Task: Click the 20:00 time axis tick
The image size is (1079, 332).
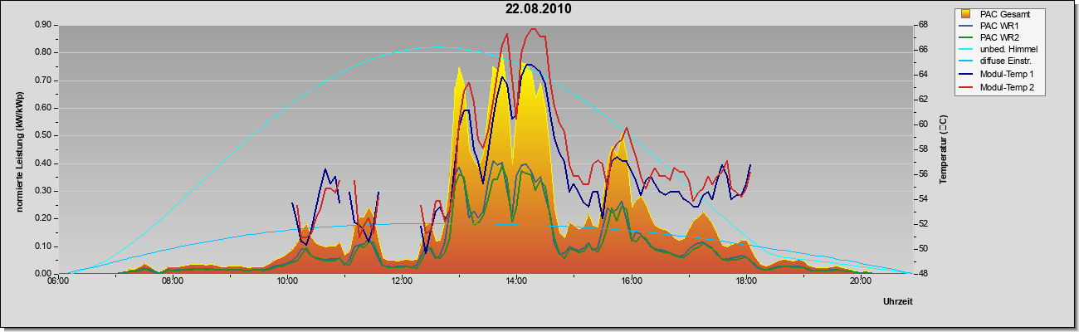Action: [860, 281]
